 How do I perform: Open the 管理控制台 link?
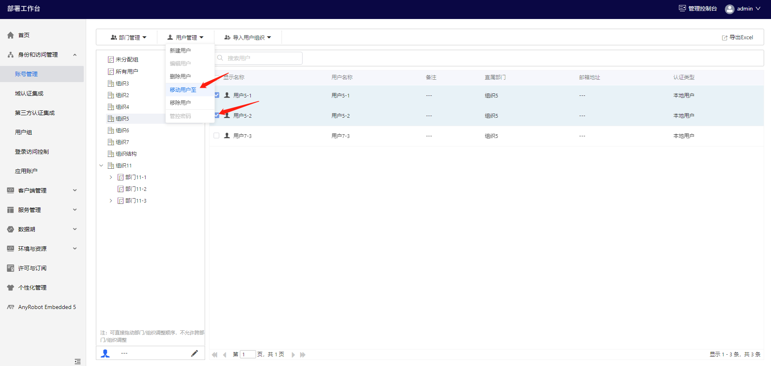pos(698,8)
